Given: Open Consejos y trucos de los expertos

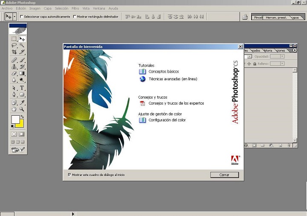Looking at the screenshot, I should pyautogui.click(x=176, y=103).
